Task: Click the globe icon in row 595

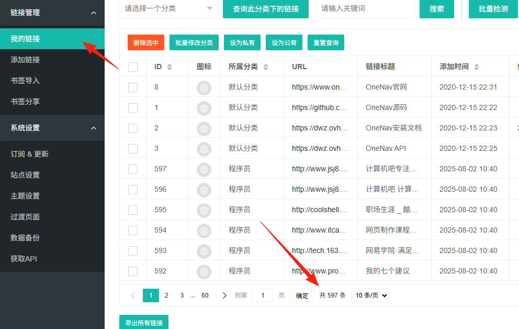Action: click(204, 211)
